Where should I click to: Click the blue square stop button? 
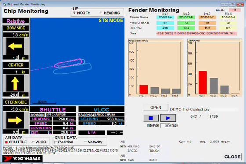(x=151, y=118)
